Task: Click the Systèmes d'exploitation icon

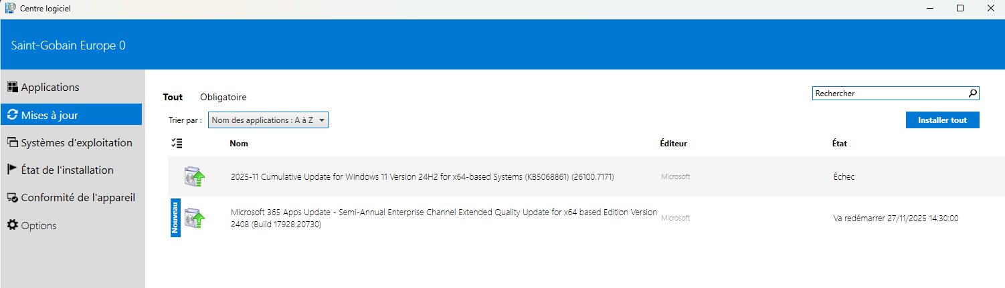Action: [12, 142]
